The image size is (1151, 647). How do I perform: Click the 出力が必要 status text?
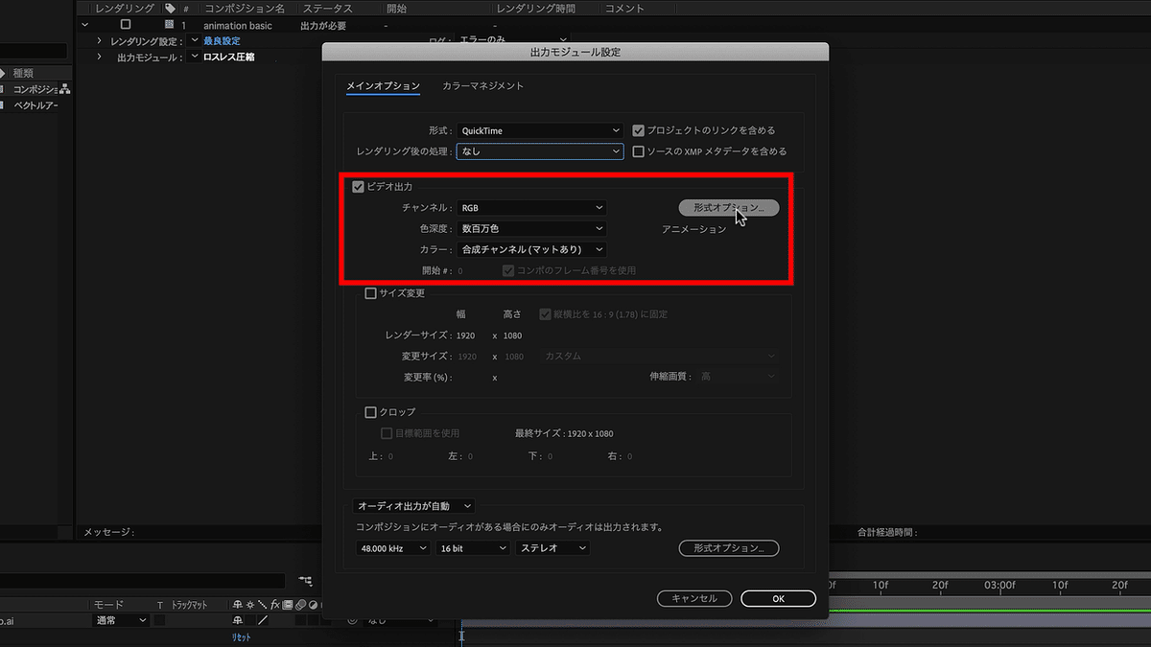322,25
